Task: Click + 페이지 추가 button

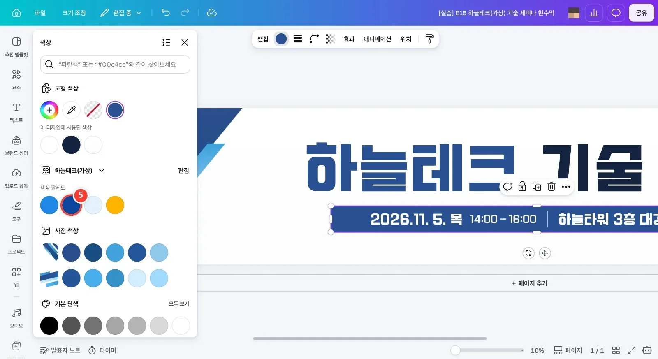Action: 530,283
